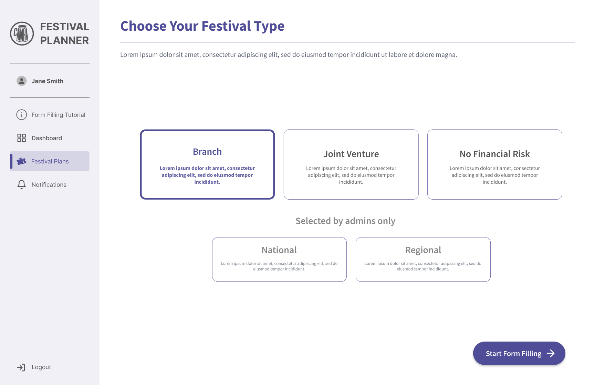Click the Notifications bell icon

22,185
